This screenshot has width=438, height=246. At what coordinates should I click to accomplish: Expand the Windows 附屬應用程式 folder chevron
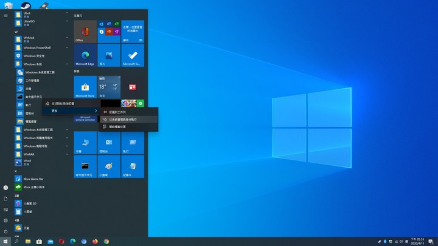(x=67, y=138)
